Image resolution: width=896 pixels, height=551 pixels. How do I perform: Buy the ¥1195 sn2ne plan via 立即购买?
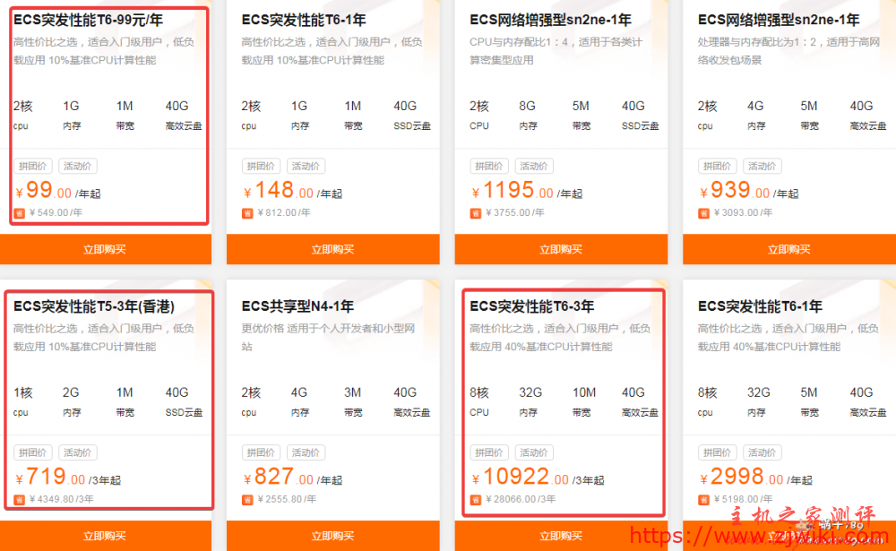click(561, 250)
